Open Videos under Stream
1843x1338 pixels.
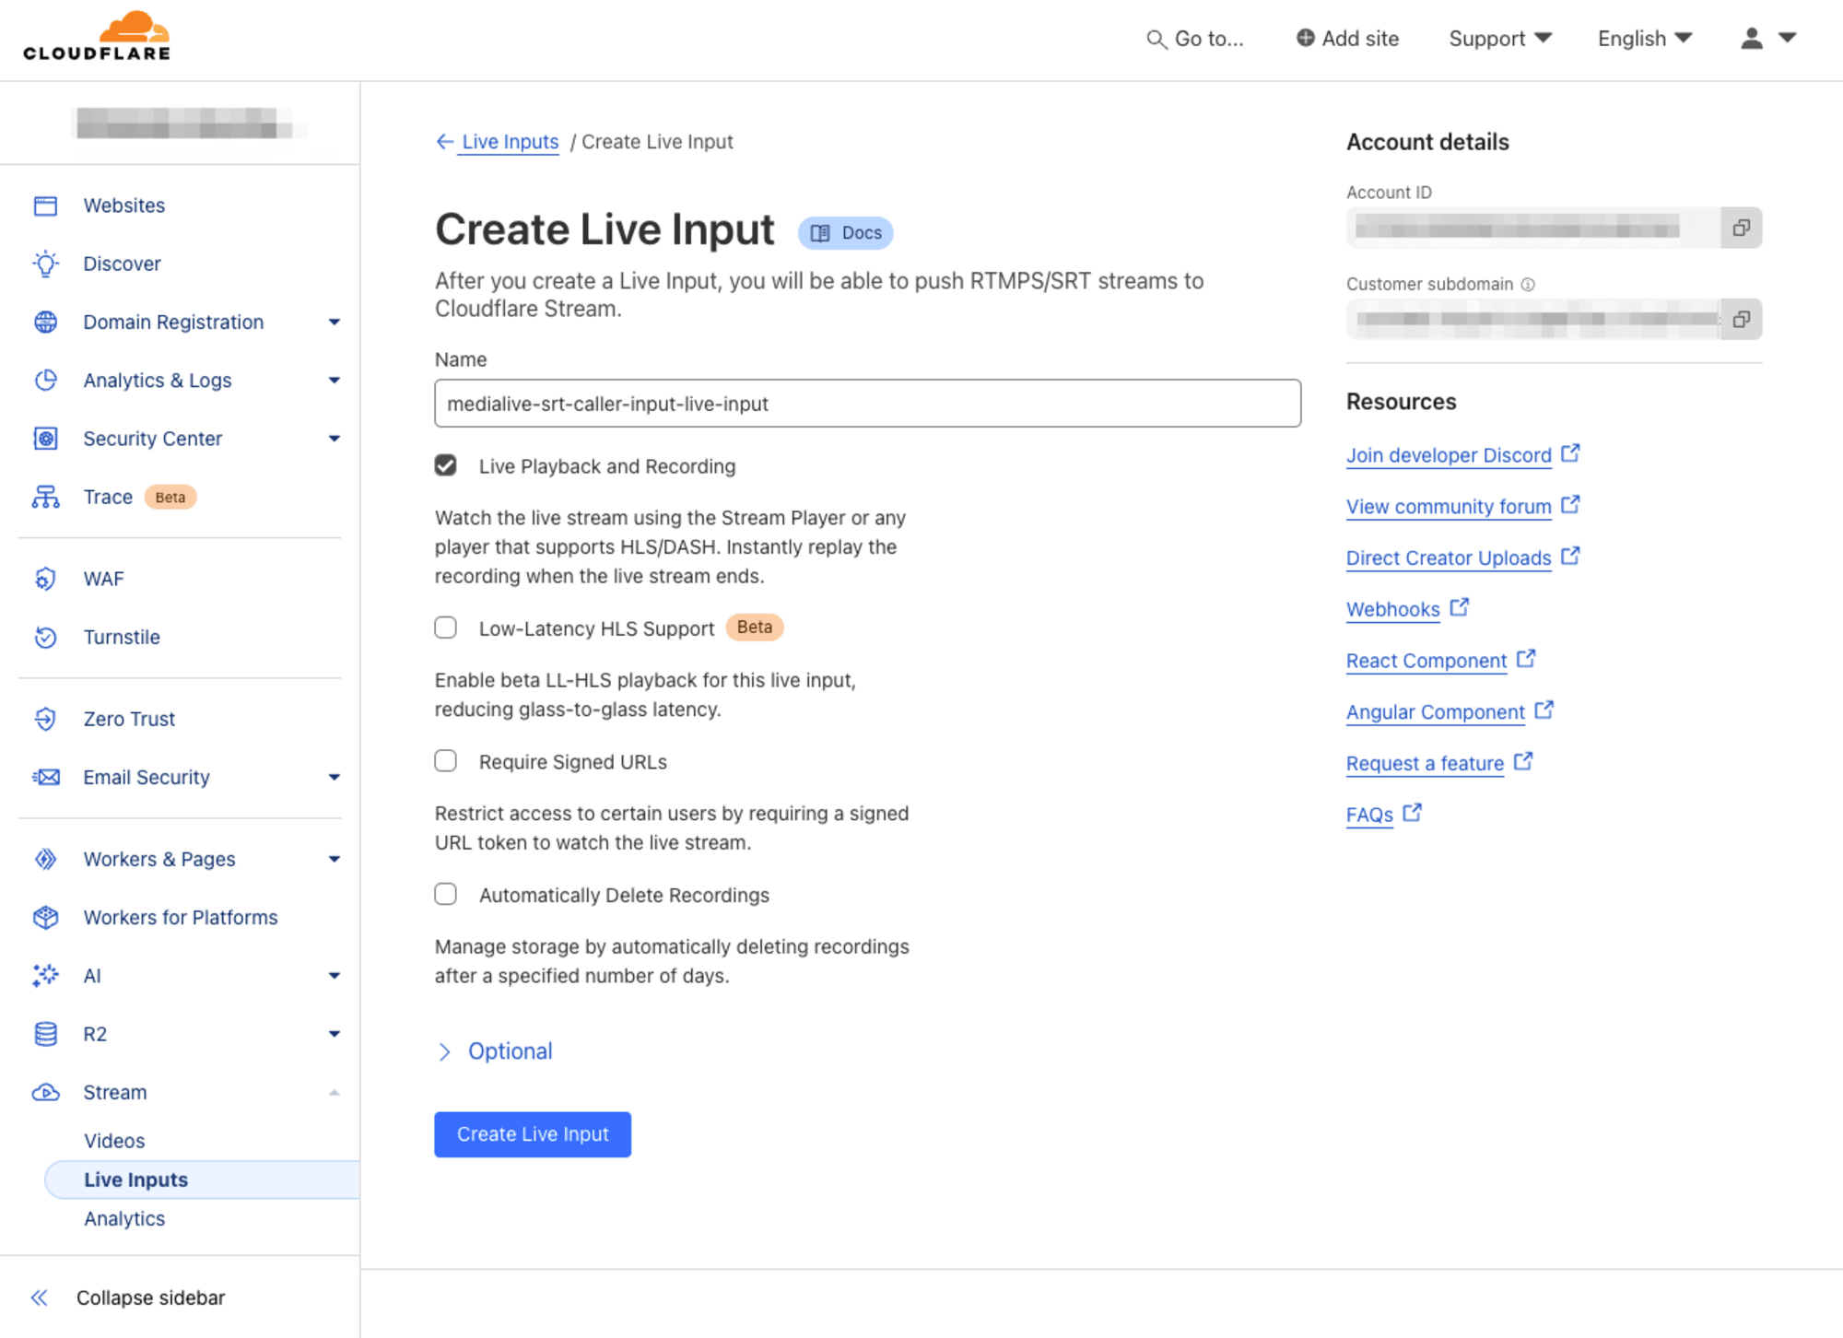click(114, 1141)
